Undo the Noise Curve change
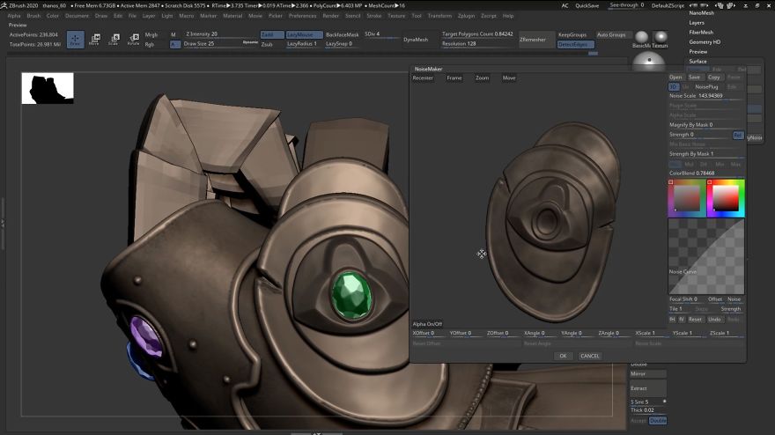Image resolution: width=775 pixels, height=435 pixels. click(x=714, y=320)
